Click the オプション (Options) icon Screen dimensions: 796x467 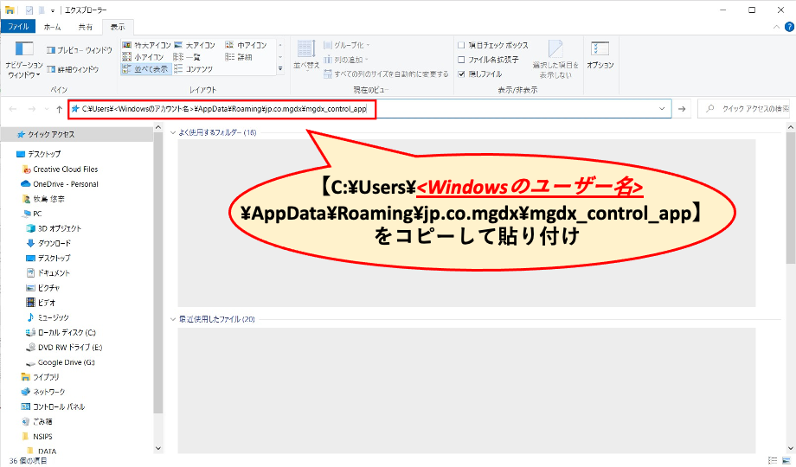[x=600, y=55]
